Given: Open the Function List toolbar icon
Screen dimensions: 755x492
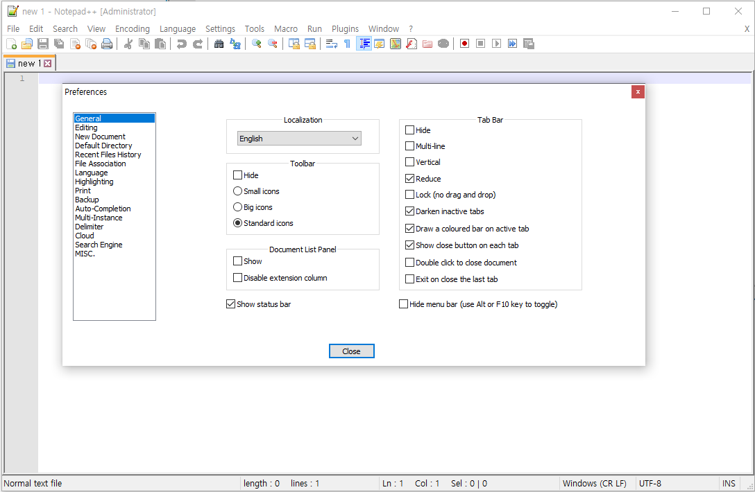Looking at the screenshot, I should [412, 44].
